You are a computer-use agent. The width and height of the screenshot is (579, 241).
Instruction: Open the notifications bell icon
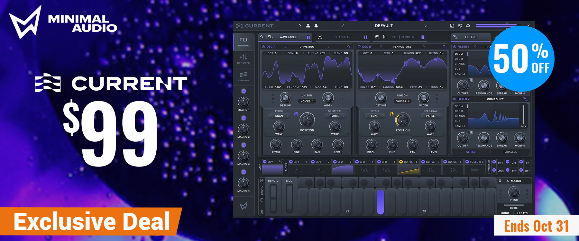(316, 26)
